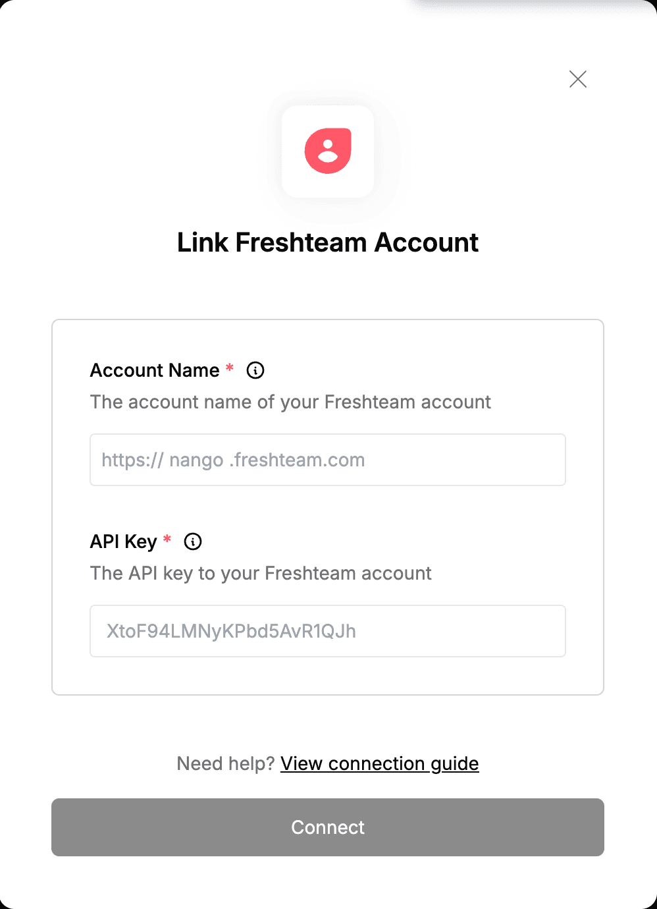Select the Account Name field label

[155, 370]
